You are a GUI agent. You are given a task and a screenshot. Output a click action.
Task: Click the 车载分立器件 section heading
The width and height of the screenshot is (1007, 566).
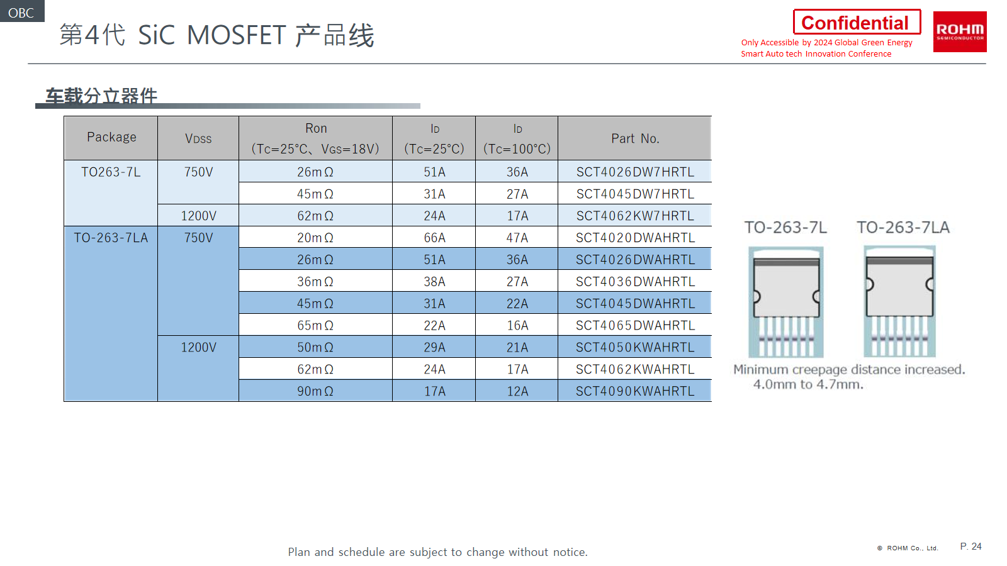[x=101, y=96]
